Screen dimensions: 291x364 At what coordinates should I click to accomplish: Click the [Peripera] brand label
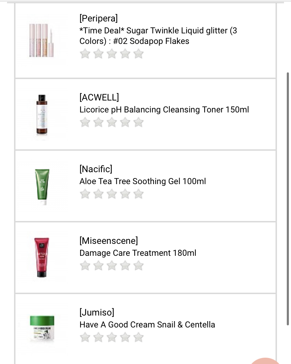(x=99, y=18)
